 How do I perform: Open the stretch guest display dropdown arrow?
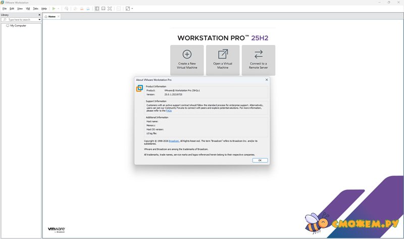click(x=132, y=9)
